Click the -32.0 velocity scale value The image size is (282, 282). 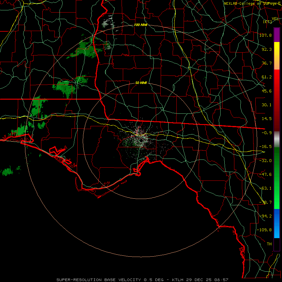pos(265,160)
